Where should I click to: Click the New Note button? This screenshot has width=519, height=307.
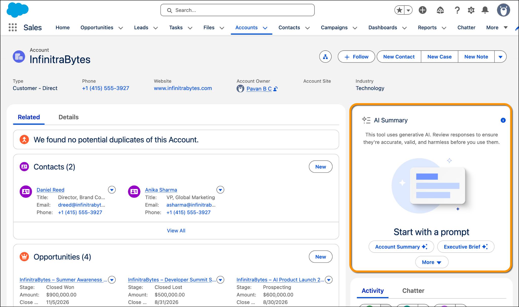pyautogui.click(x=476, y=57)
